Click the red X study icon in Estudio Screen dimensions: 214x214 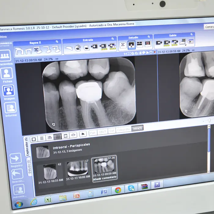coord(148,43)
